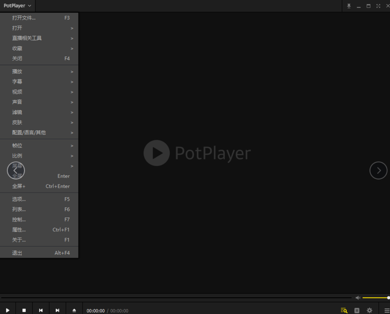Screen dimensions: 390x314
Task: Open the 列表... playlist entry
Action: [x=39, y=209]
